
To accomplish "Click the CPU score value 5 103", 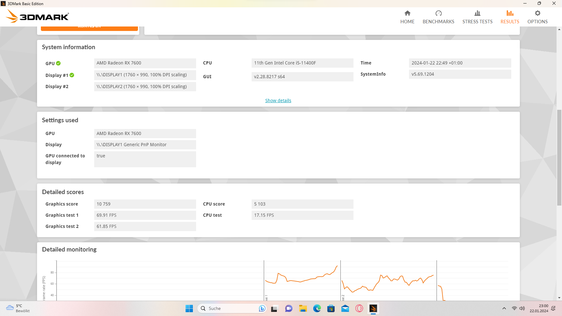I will click(302, 204).
